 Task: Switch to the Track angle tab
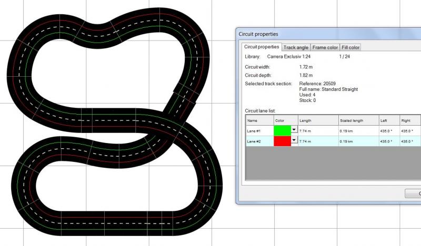coord(296,47)
